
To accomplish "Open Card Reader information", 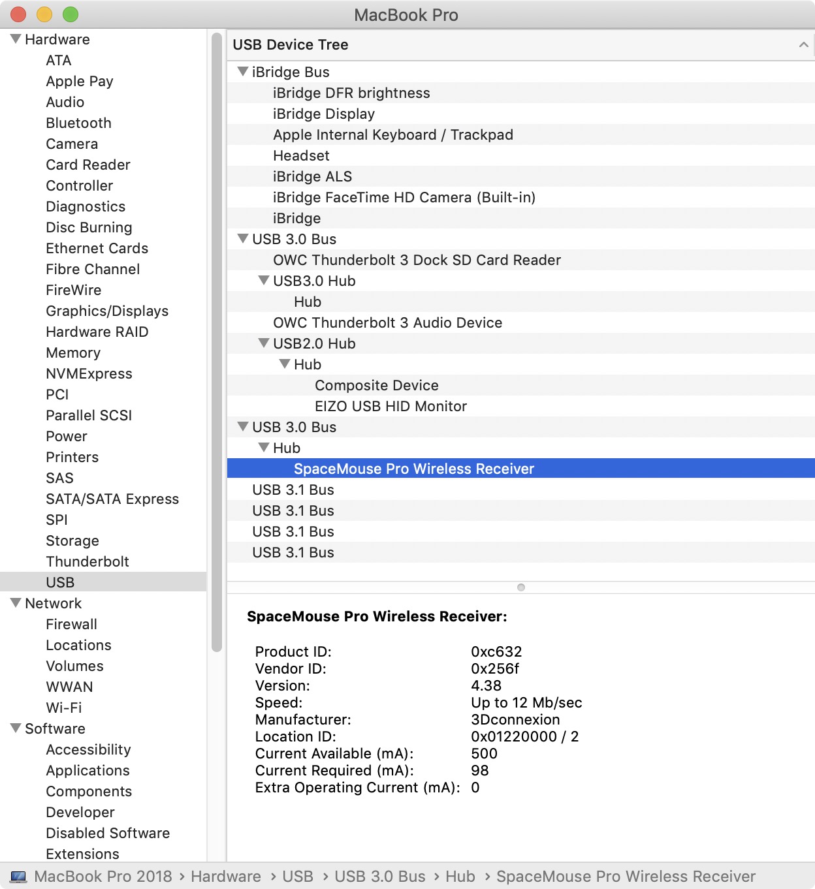I will pos(88,164).
